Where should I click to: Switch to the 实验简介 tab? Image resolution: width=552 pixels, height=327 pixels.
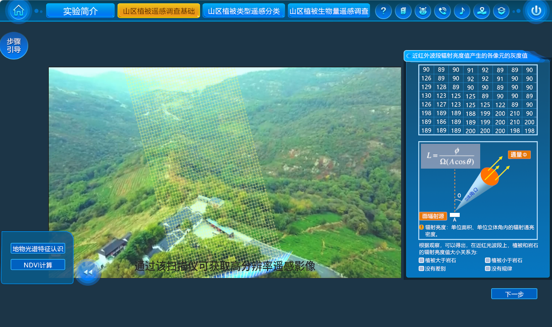point(80,11)
